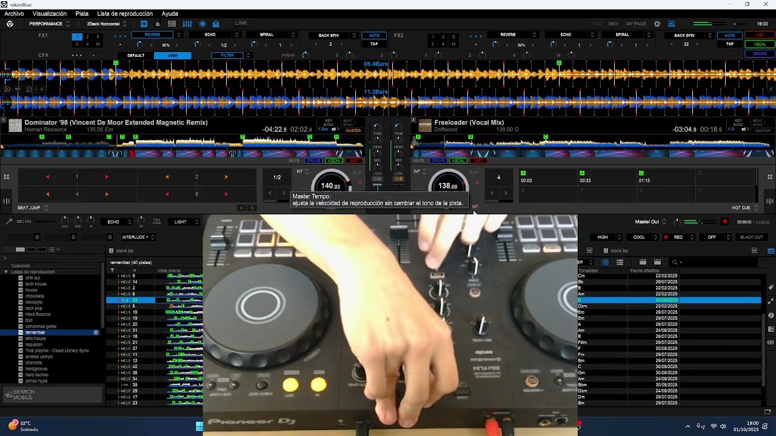Click the jump back arrow for beat jump 1
Viewport: 776px width, 436px height.
pos(47,177)
